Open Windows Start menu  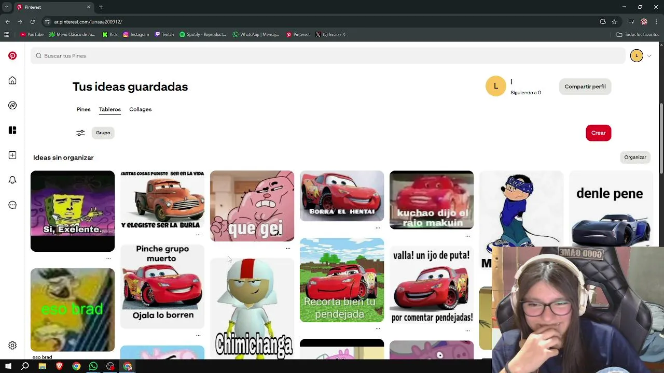(x=8, y=366)
